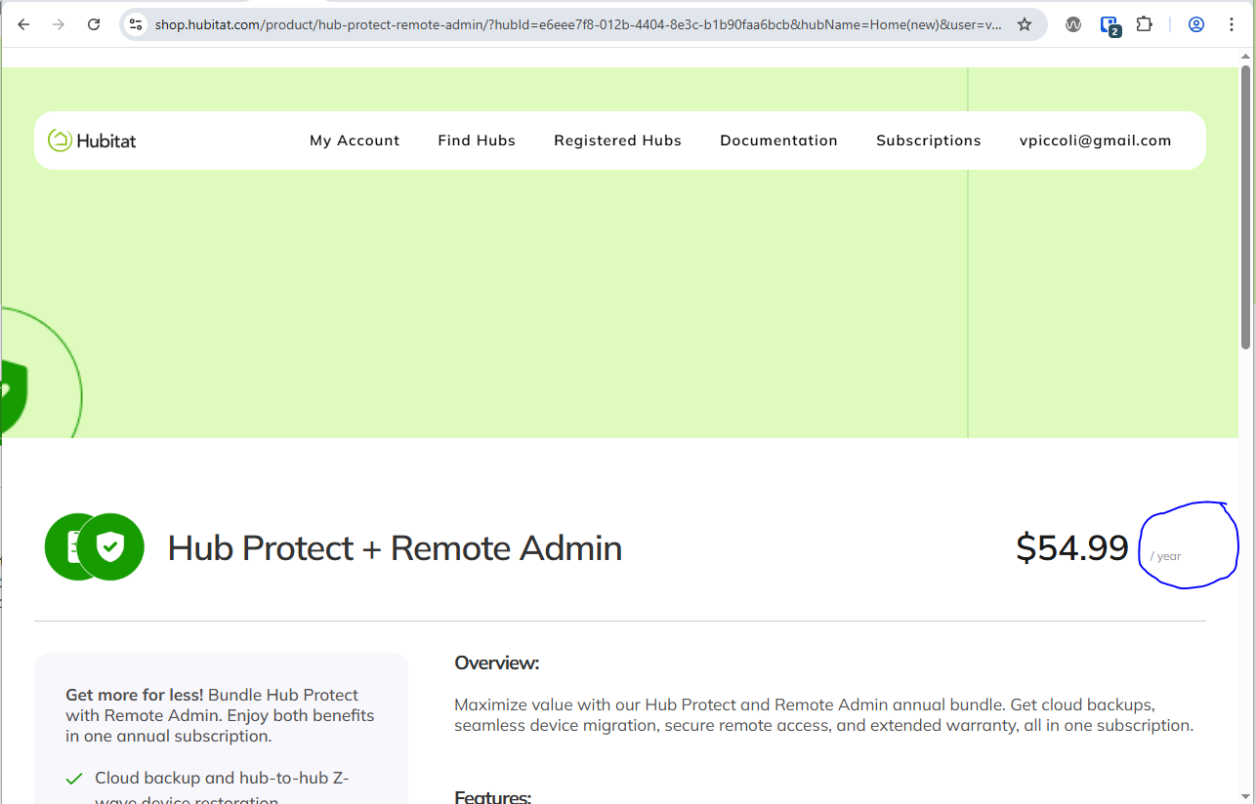Viewport: 1256px width, 804px height.
Task: Select the Registered Hubs menu item
Action: (617, 140)
